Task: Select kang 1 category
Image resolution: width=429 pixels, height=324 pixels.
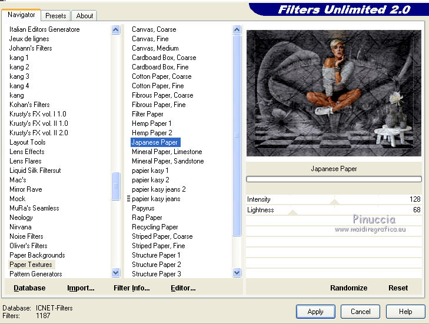Action: click(x=19, y=58)
